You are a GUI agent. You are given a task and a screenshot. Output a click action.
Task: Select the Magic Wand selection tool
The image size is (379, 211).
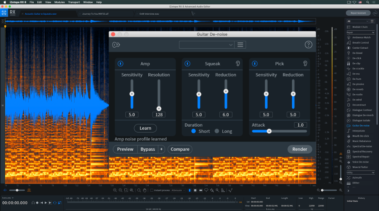click(217, 190)
